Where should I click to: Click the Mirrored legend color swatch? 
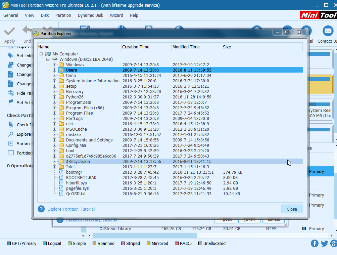coord(148,243)
